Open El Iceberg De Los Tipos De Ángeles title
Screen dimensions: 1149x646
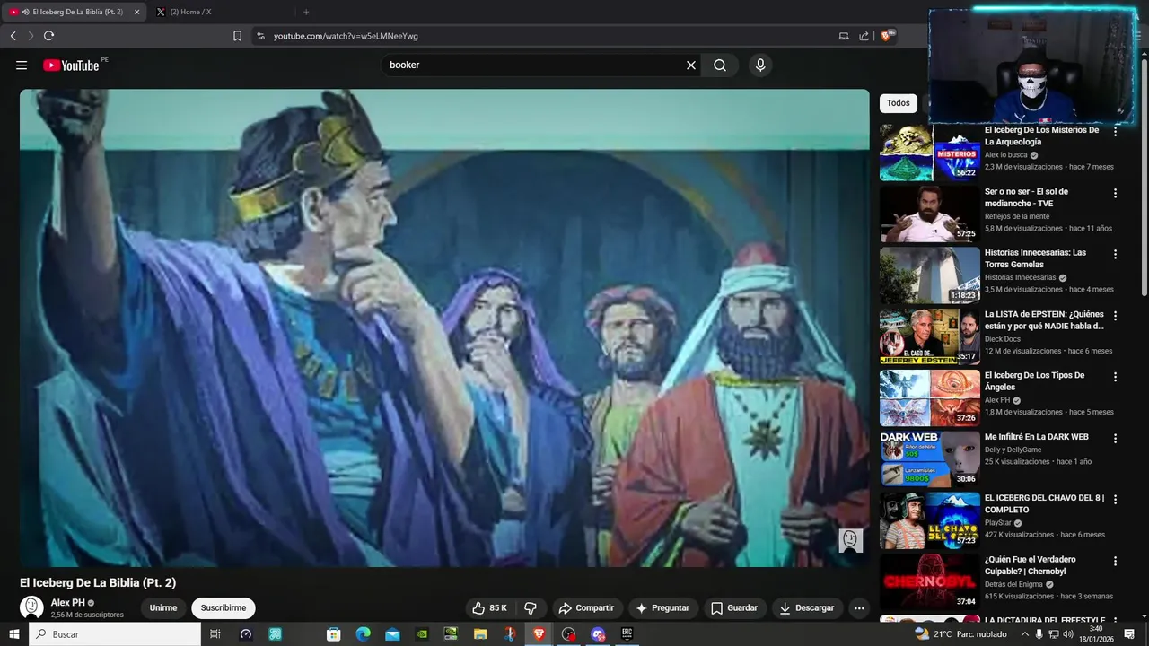coord(1034,381)
